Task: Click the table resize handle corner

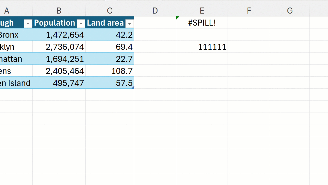Action: point(133,88)
